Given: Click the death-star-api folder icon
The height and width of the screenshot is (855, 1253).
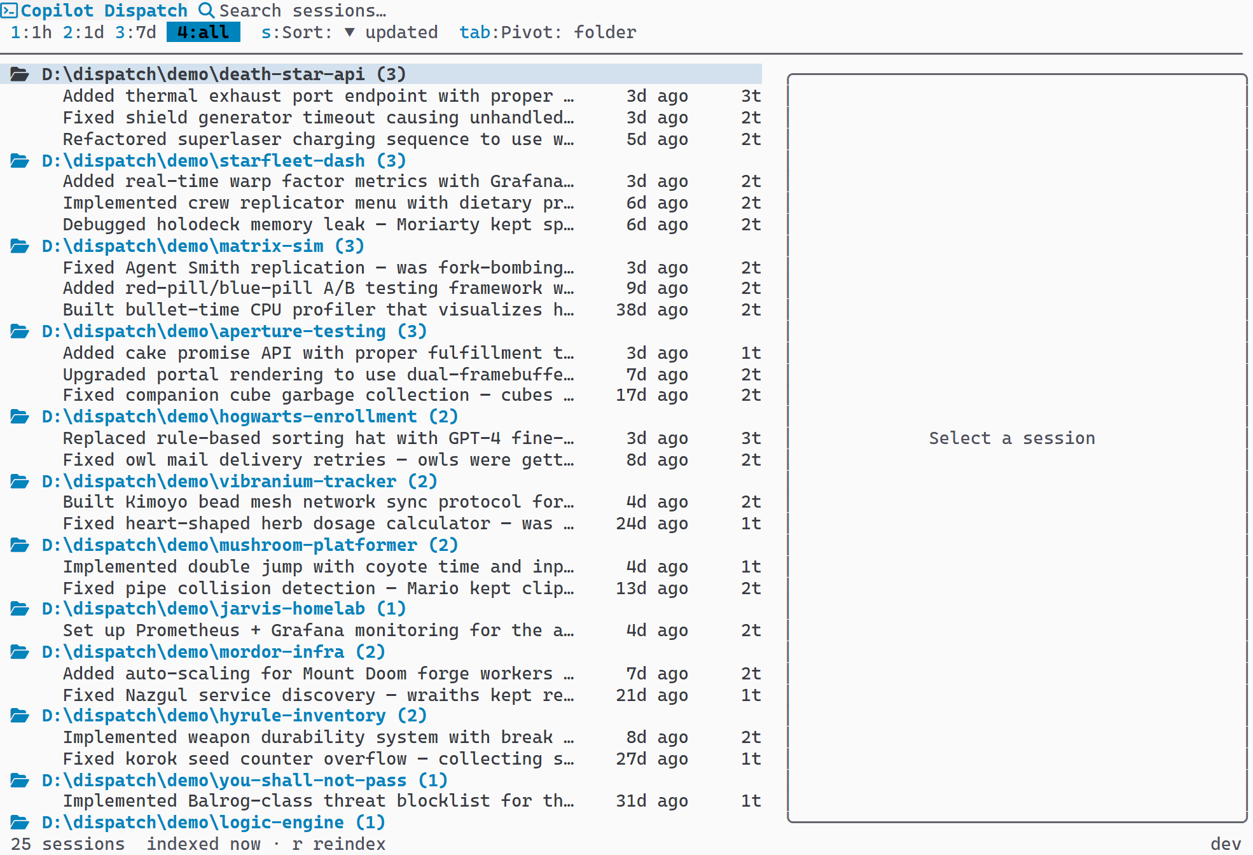Looking at the screenshot, I should [x=20, y=74].
